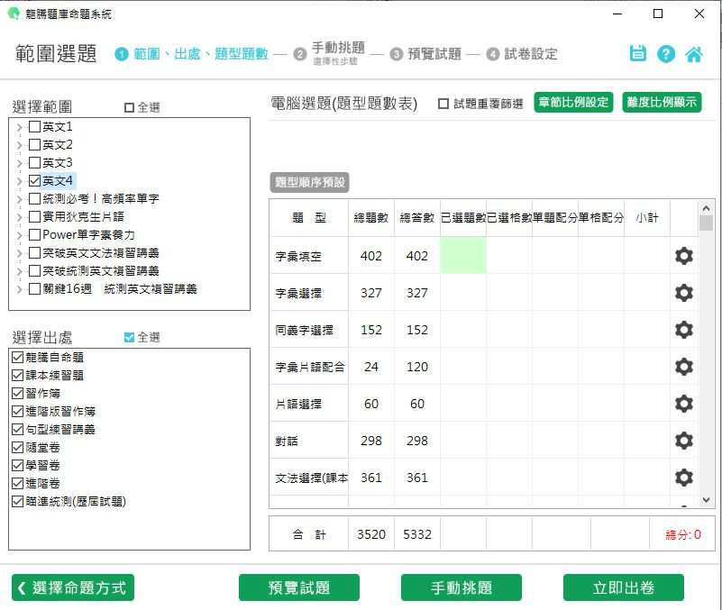Expand the 英文3 tree node
Image resolution: width=722 pixels, height=610 pixels.
(x=19, y=163)
